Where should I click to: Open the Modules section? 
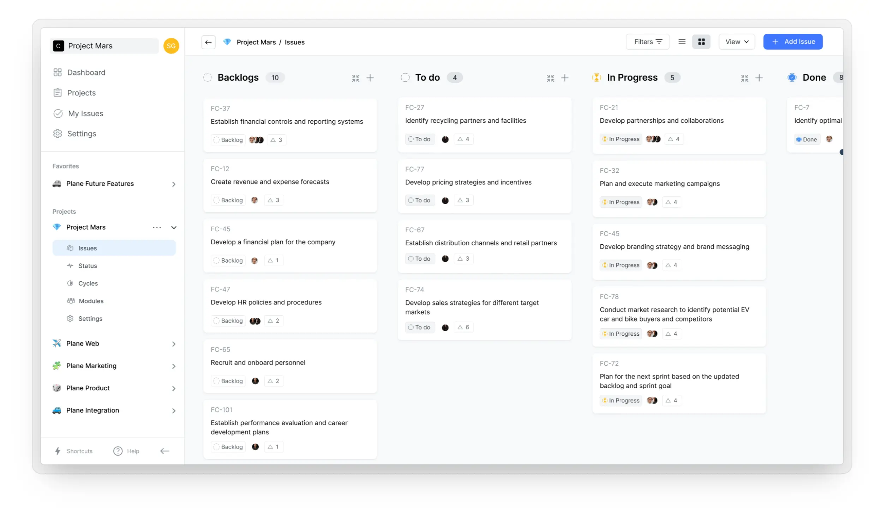(x=91, y=301)
